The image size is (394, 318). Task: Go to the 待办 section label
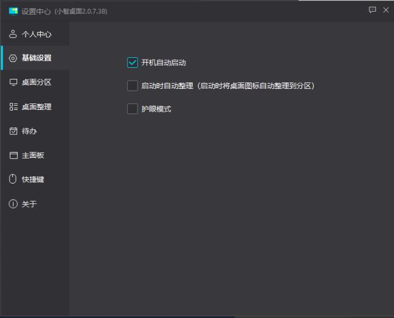coord(29,132)
